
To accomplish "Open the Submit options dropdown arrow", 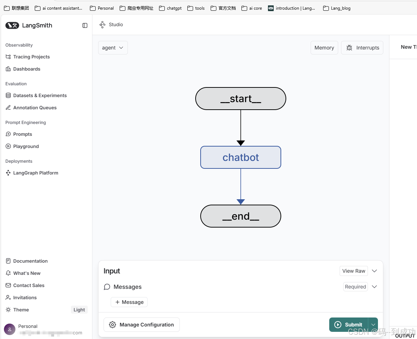I will [373, 325].
